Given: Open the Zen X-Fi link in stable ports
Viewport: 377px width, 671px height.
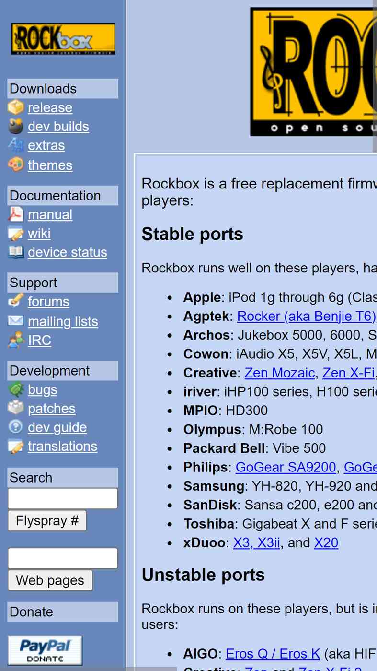Looking at the screenshot, I should 348,373.
